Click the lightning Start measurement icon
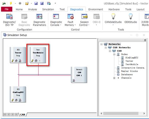Image resolution: width=149 pixels, height=119 pixels. pyautogui.click(x=11, y=3)
